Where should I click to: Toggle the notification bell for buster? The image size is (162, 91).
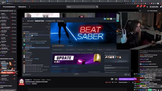[x=116, y=79]
